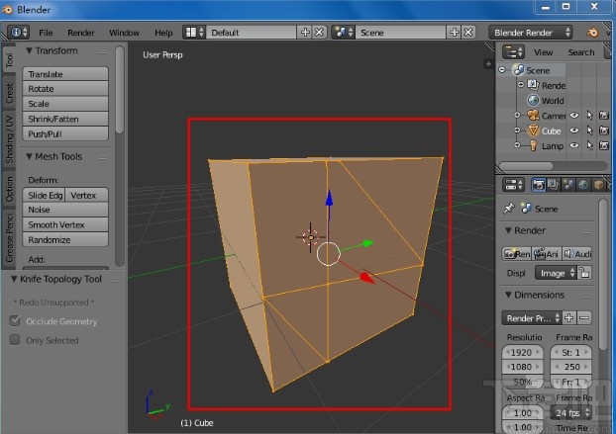The width and height of the screenshot is (616, 434).
Task: Collapse the Scene tree node
Action: [502, 70]
